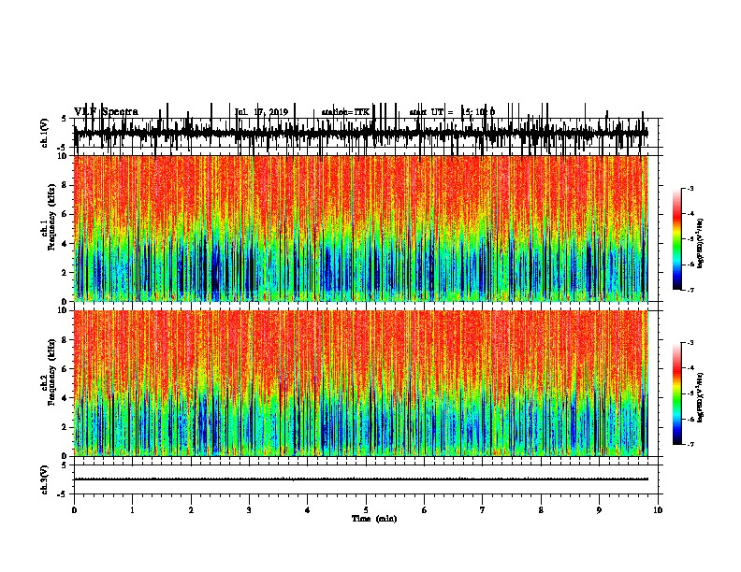Click the "1" tick on the time axis
This screenshot has height=572, width=741.
click(x=133, y=510)
